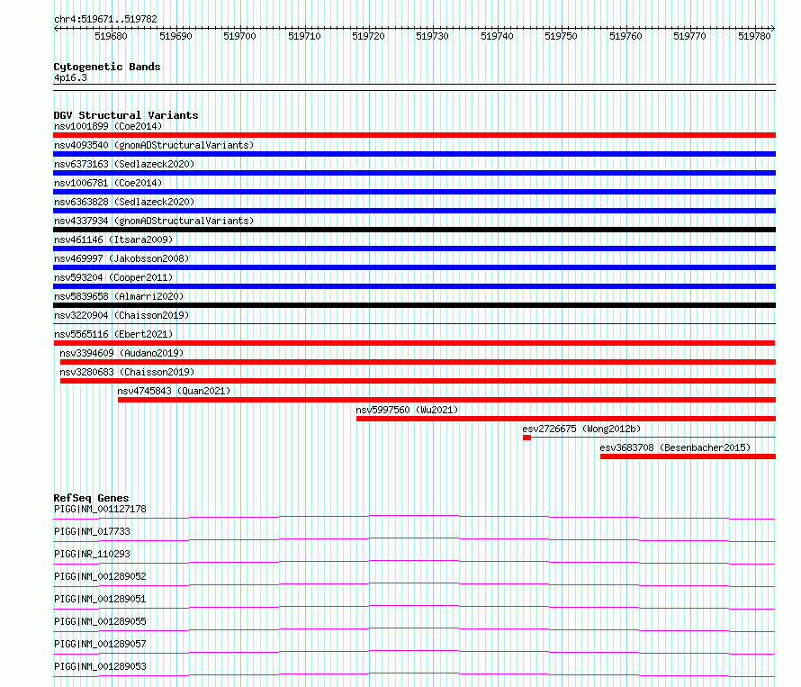
Task: Click ruler position 519780
Action: tap(754, 36)
